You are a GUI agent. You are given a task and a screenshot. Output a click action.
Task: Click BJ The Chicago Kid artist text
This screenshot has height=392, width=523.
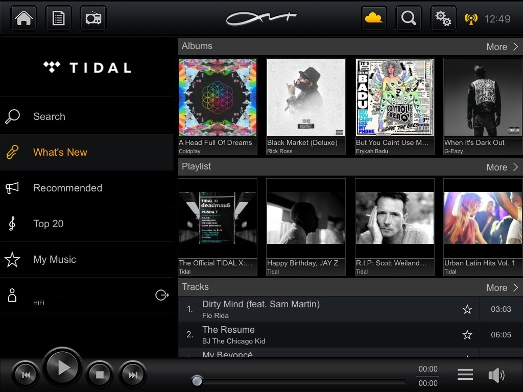(233, 341)
